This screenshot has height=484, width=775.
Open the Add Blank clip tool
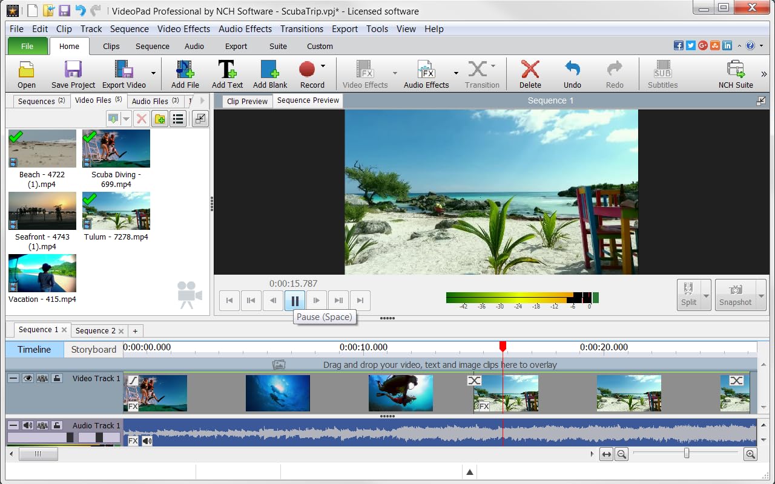269,72
